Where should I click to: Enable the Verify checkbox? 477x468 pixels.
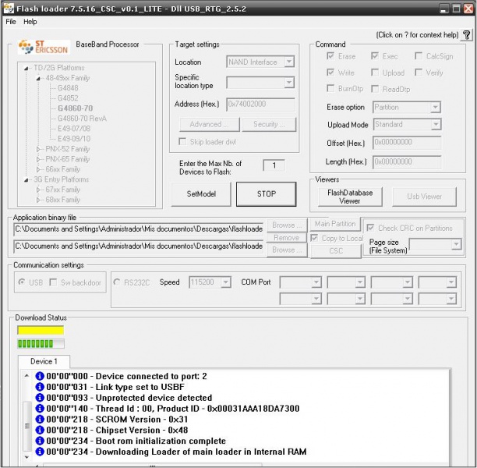tap(419, 73)
